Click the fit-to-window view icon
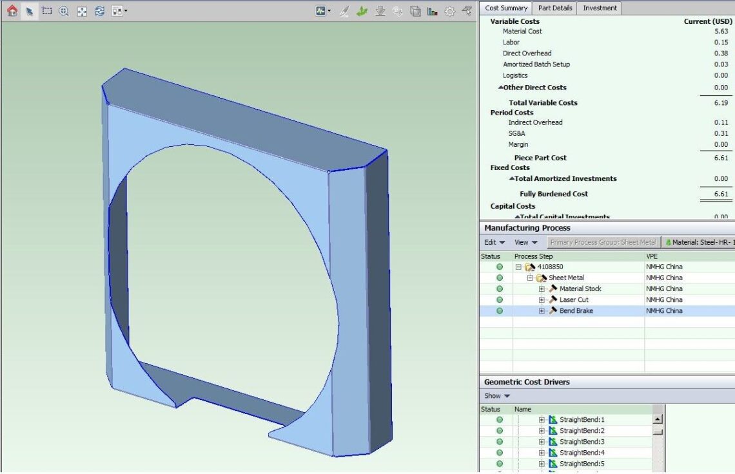Viewport: 735px width, 474px height. tap(81, 11)
